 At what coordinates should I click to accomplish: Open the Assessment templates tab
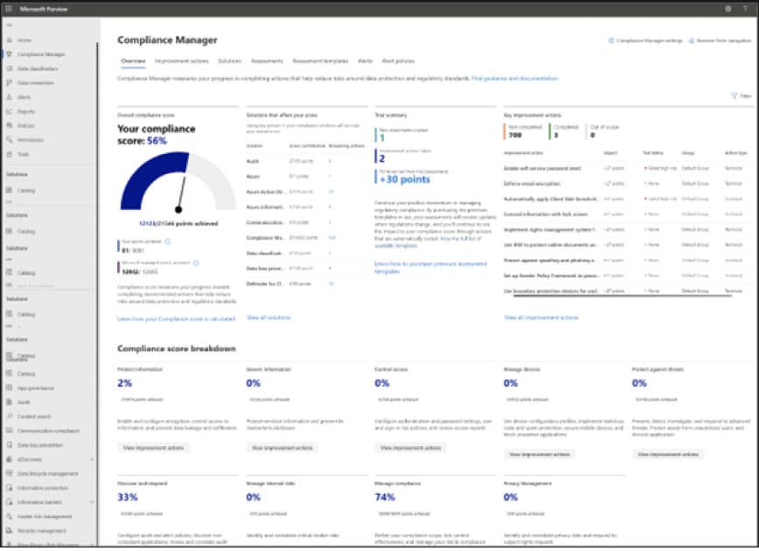coord(320,61)
